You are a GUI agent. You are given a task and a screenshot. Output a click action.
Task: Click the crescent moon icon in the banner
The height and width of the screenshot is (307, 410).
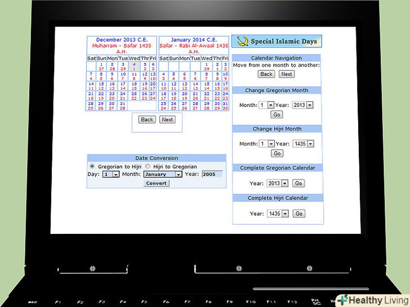pos(243,41)
